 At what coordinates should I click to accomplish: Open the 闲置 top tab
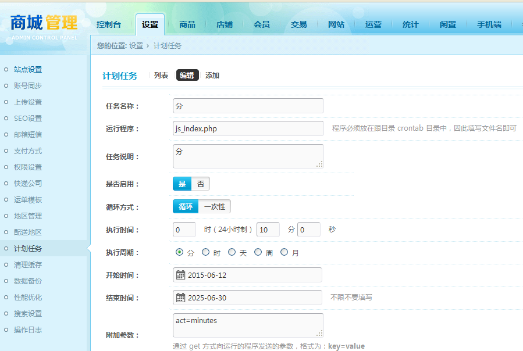click(448, 24)
